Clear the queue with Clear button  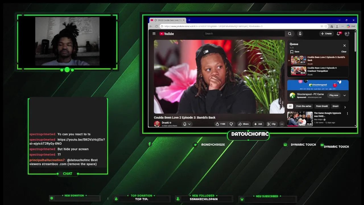(344, 52)
